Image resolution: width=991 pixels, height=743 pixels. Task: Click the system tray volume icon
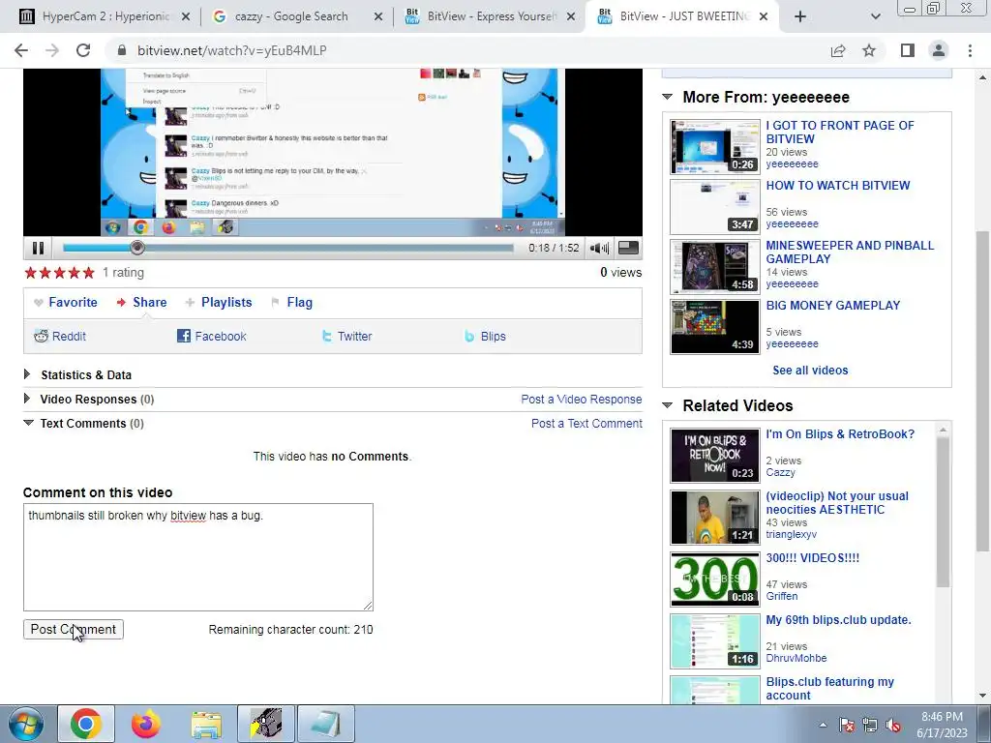coord(893,725)
